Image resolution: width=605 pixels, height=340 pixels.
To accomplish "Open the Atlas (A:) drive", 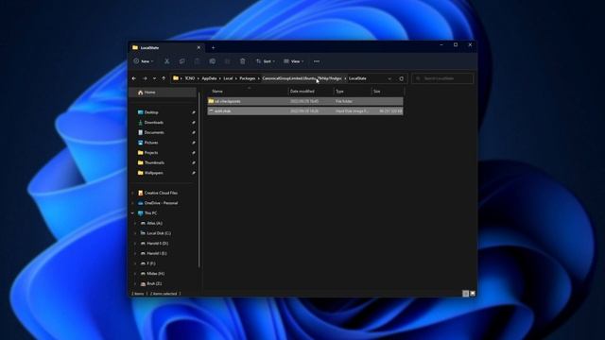I will 154,223.
